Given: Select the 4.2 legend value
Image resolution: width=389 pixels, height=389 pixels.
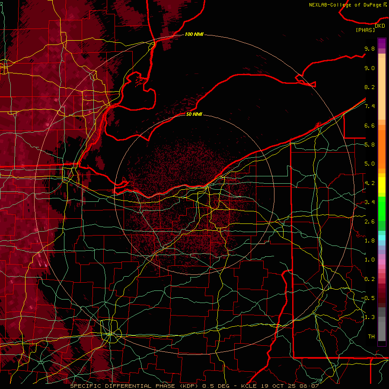Looking at the screenshot, I should point(370,183).
